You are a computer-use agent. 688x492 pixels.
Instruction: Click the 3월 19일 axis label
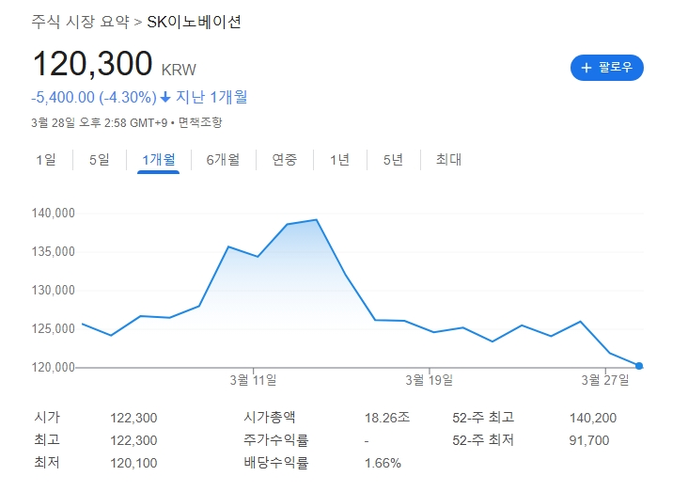(x=430, y=380)
